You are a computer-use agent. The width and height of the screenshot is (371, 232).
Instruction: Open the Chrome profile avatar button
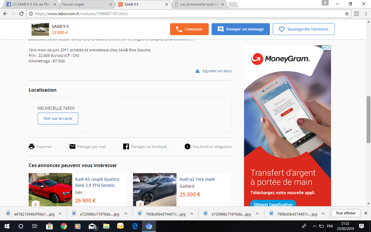[325, 3]
